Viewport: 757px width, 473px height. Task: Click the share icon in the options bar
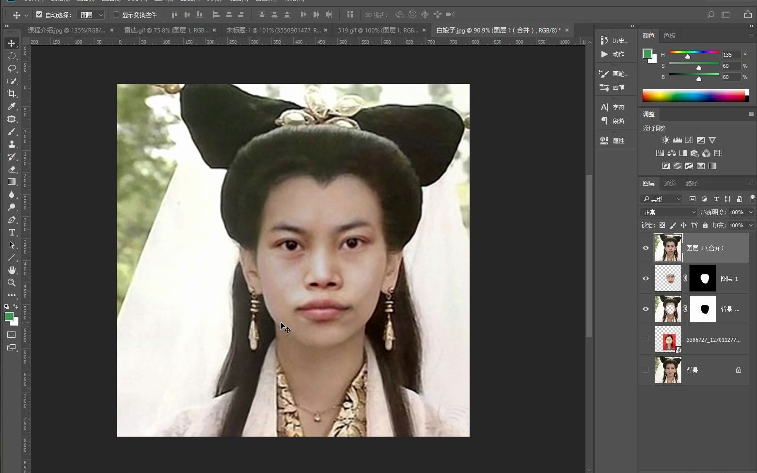click(748, 15)
